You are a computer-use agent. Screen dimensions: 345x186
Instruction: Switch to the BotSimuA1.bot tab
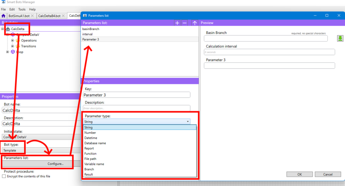pos(19,16)
